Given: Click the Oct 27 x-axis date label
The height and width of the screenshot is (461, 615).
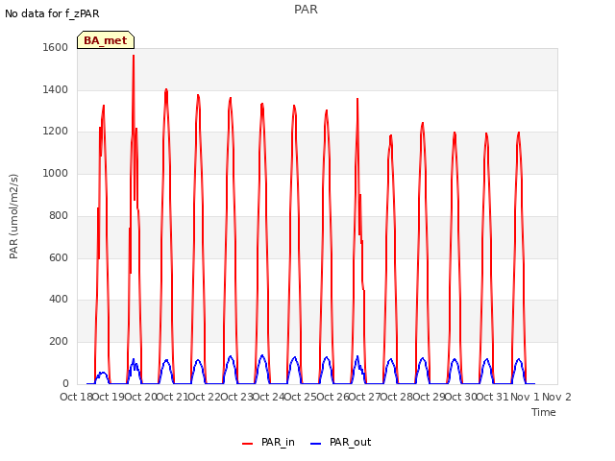Looking at the screenshot, I should [365, 397].
